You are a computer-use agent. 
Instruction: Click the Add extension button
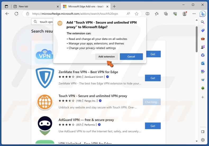tap(107, 57)
